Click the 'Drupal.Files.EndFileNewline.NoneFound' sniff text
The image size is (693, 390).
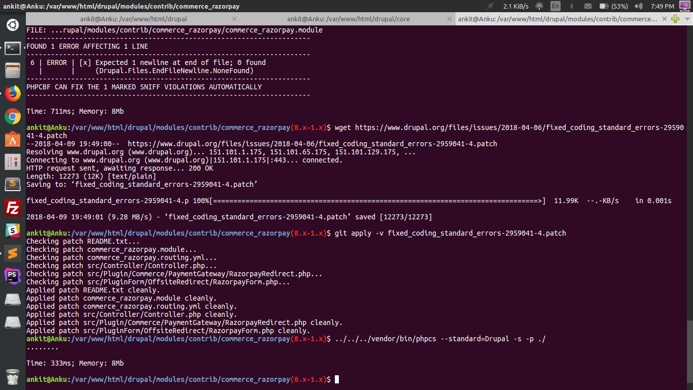click(x=174, y=71)
